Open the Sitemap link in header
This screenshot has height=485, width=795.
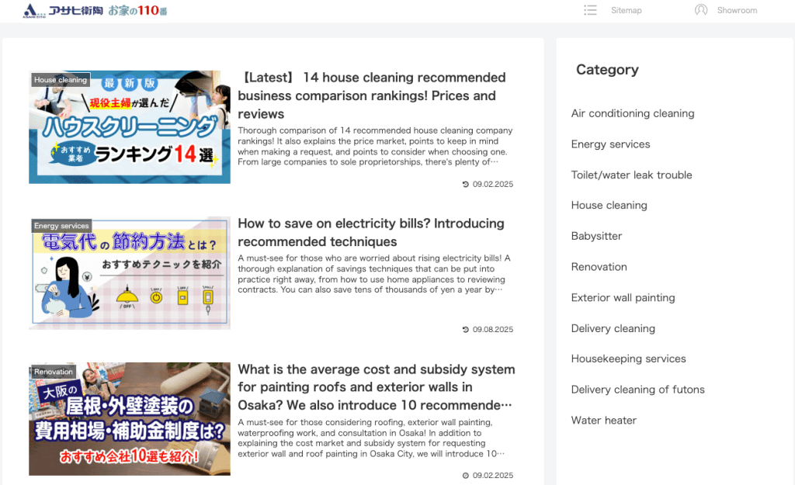coord(626,11)
